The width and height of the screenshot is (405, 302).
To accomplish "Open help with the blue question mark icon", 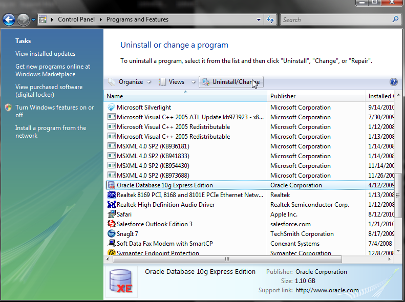I will tap(393, 82).
